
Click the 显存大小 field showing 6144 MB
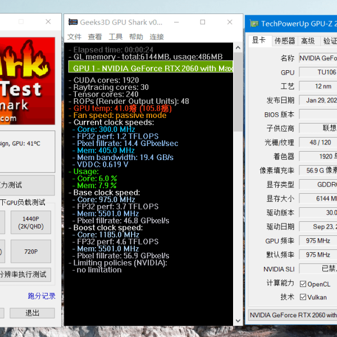318,199
